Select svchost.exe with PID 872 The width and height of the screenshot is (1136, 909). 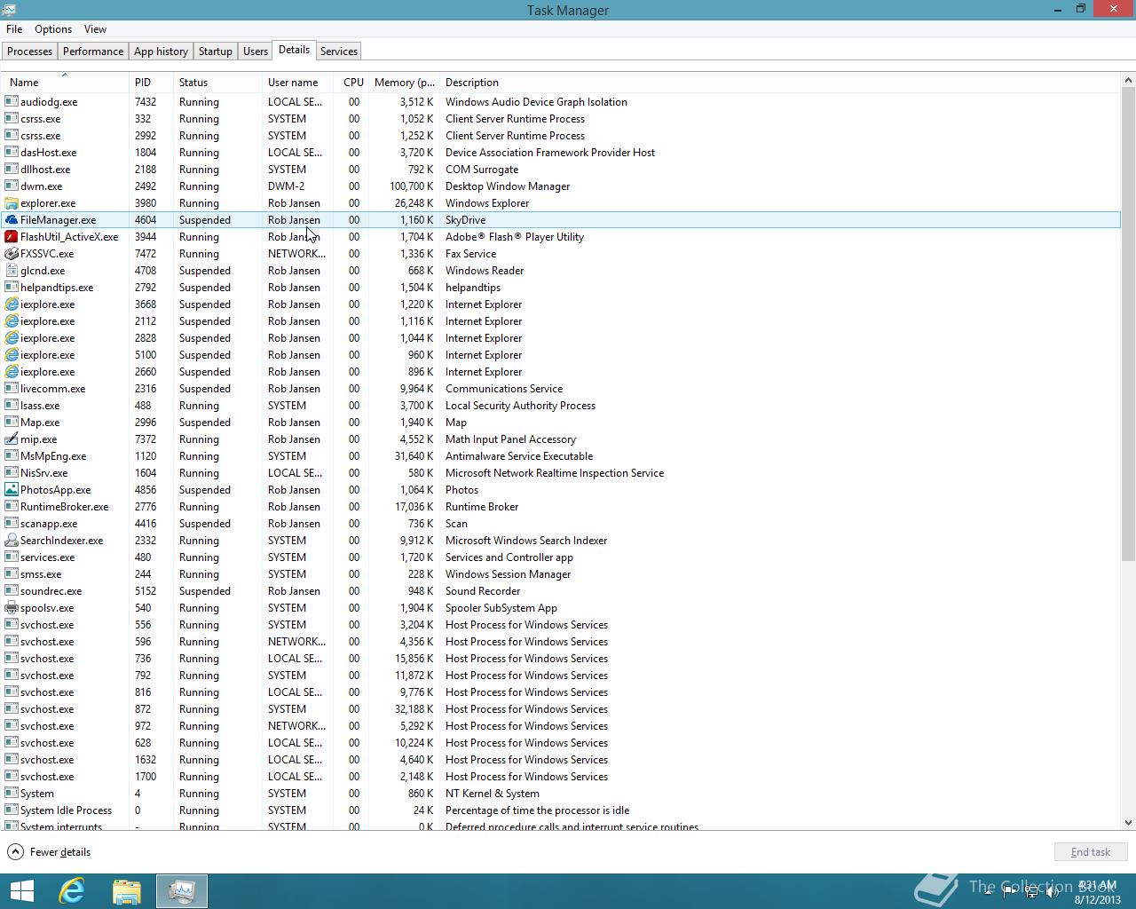click(561, 708)
